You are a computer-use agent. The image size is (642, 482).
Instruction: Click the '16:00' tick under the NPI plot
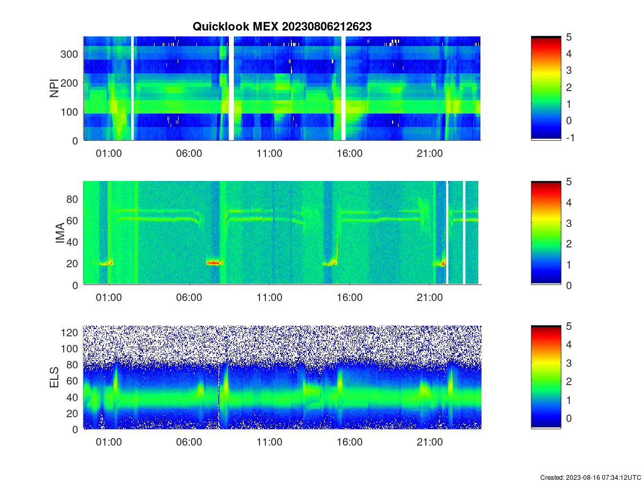click(x=349, y=153)
